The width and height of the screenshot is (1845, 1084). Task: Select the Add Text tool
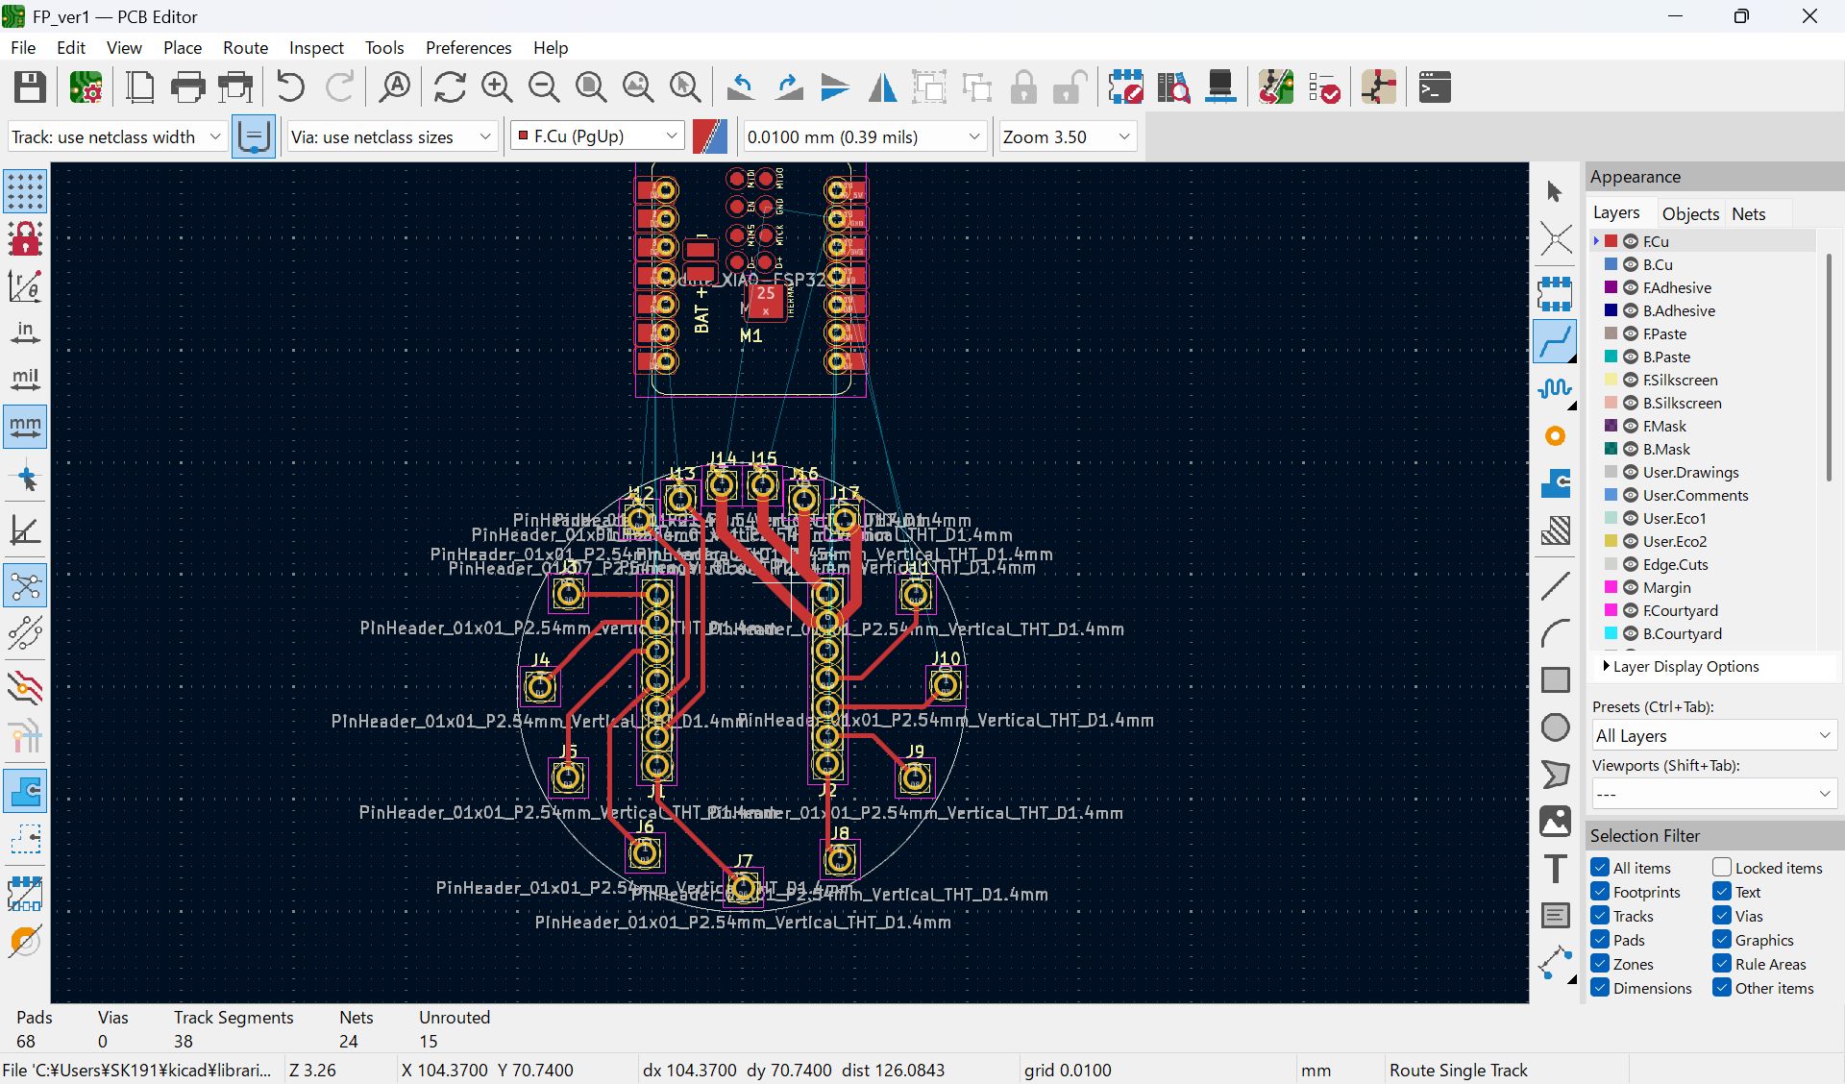[x=1555, y=869]
